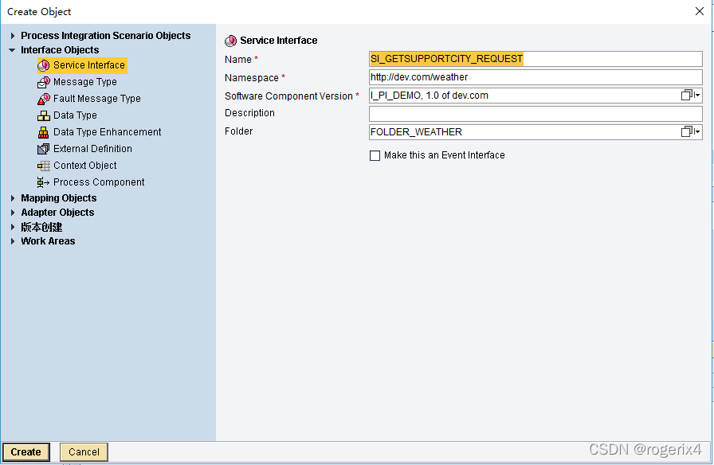Collapse the Interface Objects node
The width and height of the screenshot is (714, 465).
(13, 50)
